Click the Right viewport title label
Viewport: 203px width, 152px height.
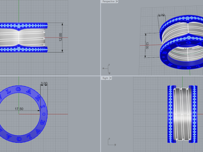pyautogui.click(x=105, y=78)
